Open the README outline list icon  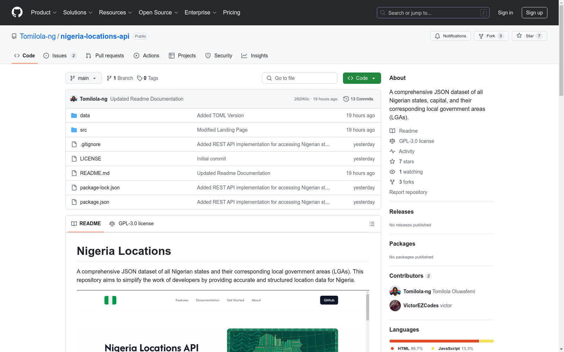[372, 224]
